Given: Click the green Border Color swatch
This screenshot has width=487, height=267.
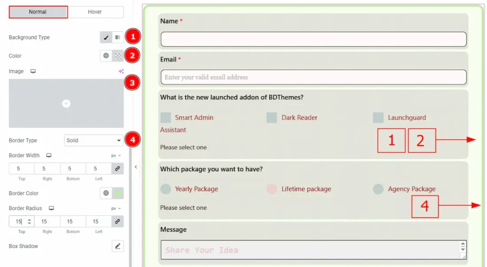Looking at the screenshot, I should [117, 193].
